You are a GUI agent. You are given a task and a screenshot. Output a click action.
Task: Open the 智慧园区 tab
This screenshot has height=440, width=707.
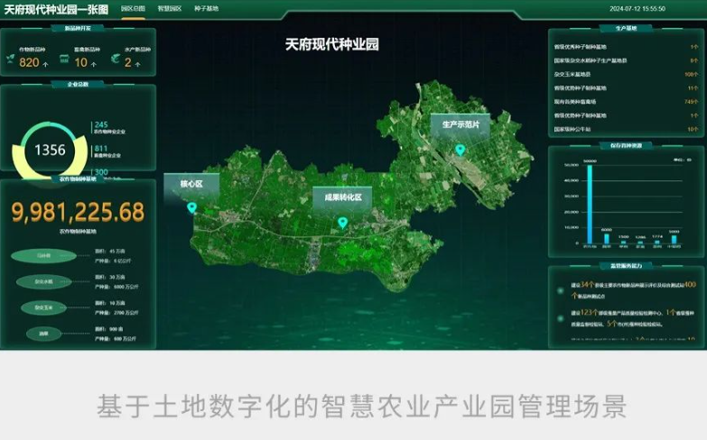click(170, 8)
